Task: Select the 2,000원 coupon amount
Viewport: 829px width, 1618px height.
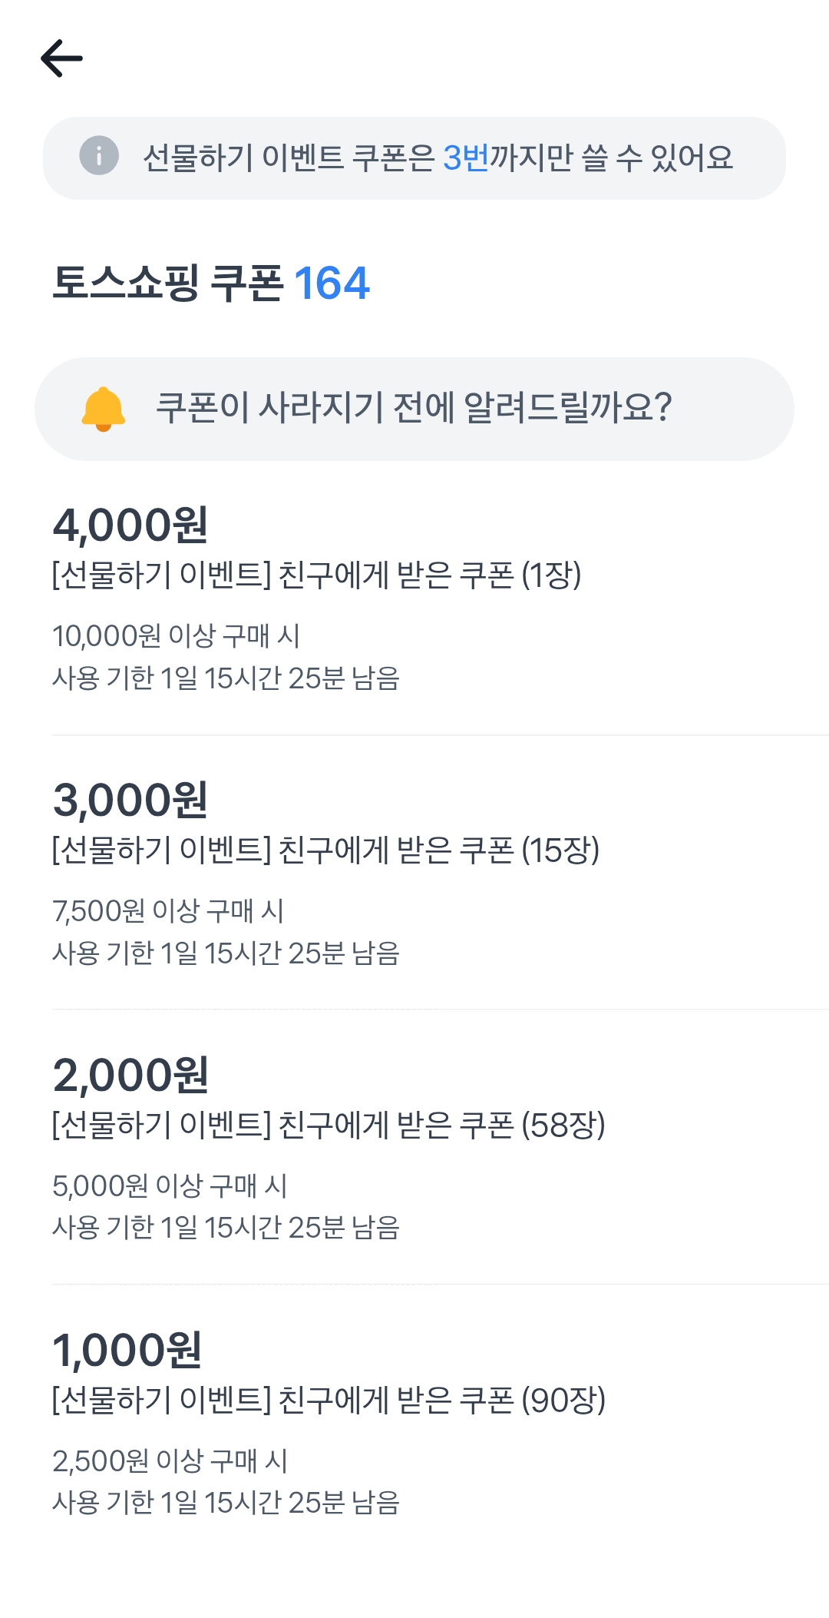Action: (130, 1075)
